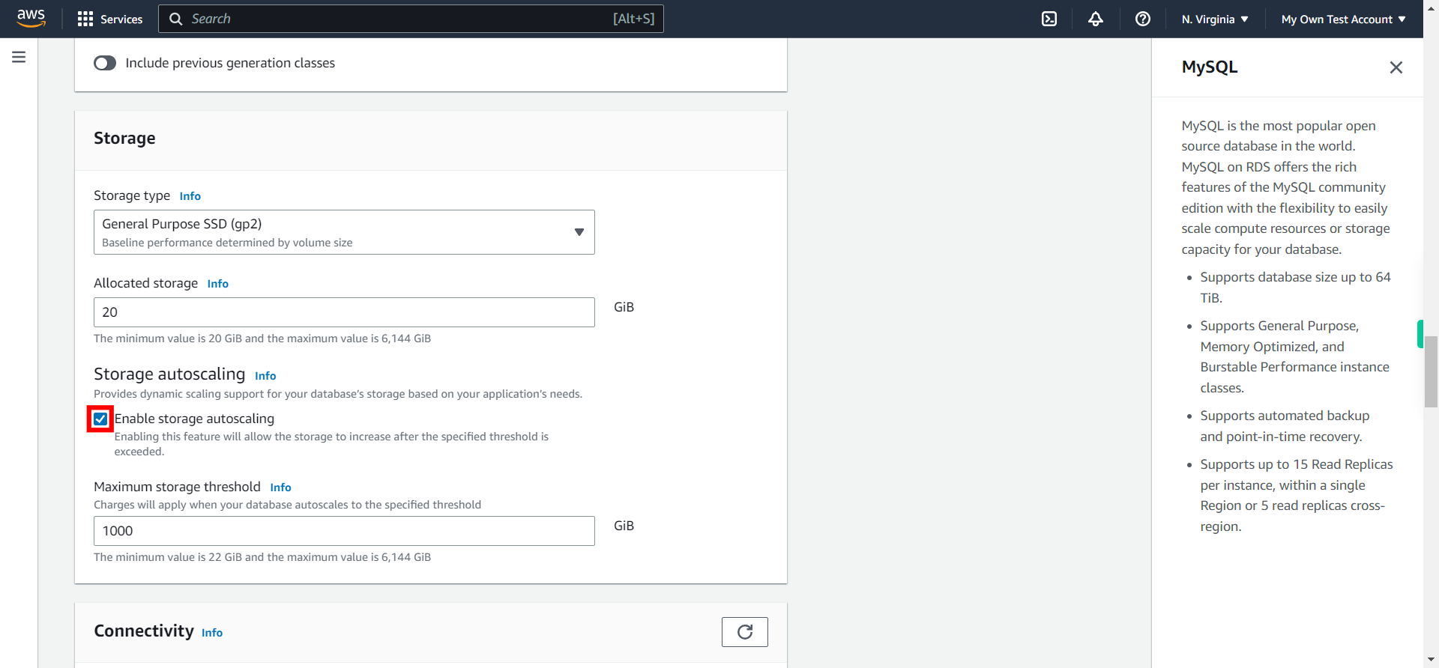Click text 'Supports automated backup'
The width and height of the screenshot is (1439, 668).
1285,416
